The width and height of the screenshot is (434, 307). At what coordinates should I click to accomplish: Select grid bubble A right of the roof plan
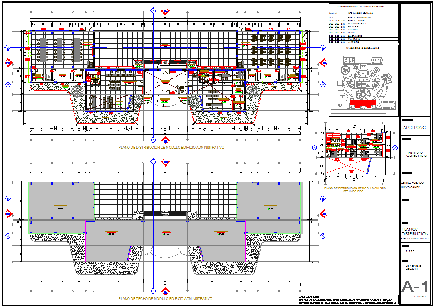tap(323, 236)
